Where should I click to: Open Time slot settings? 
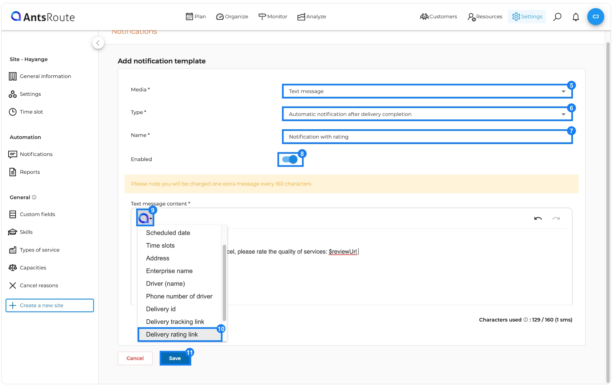(x=31, y=112)
